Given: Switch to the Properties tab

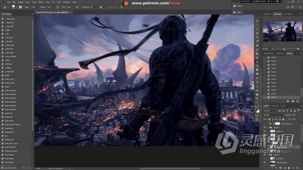Looking at the screenshot, I should pyautogui.click(x=280, y=53).
